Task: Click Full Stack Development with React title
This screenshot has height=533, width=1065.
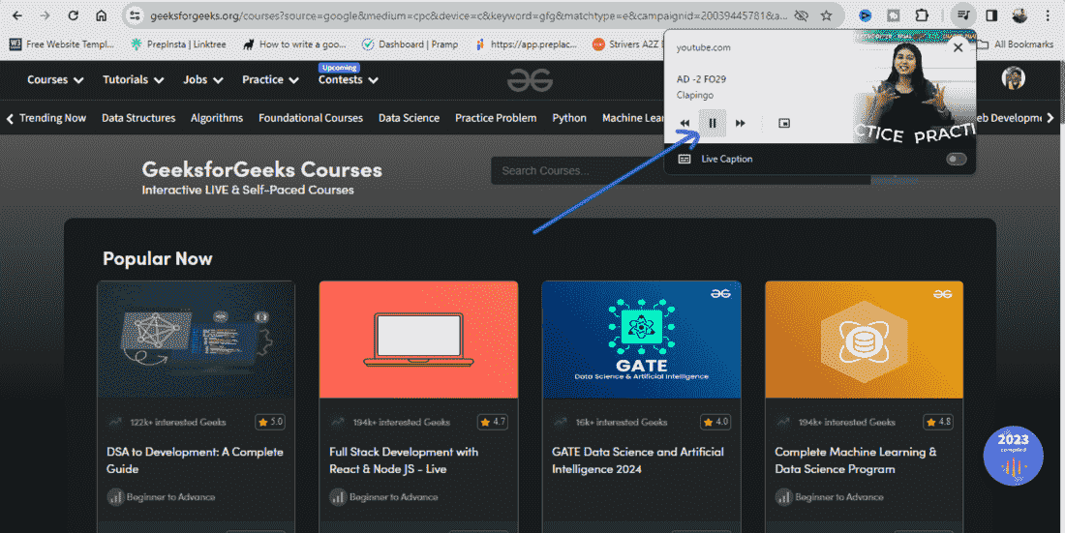Action: [x=404, y=460]
